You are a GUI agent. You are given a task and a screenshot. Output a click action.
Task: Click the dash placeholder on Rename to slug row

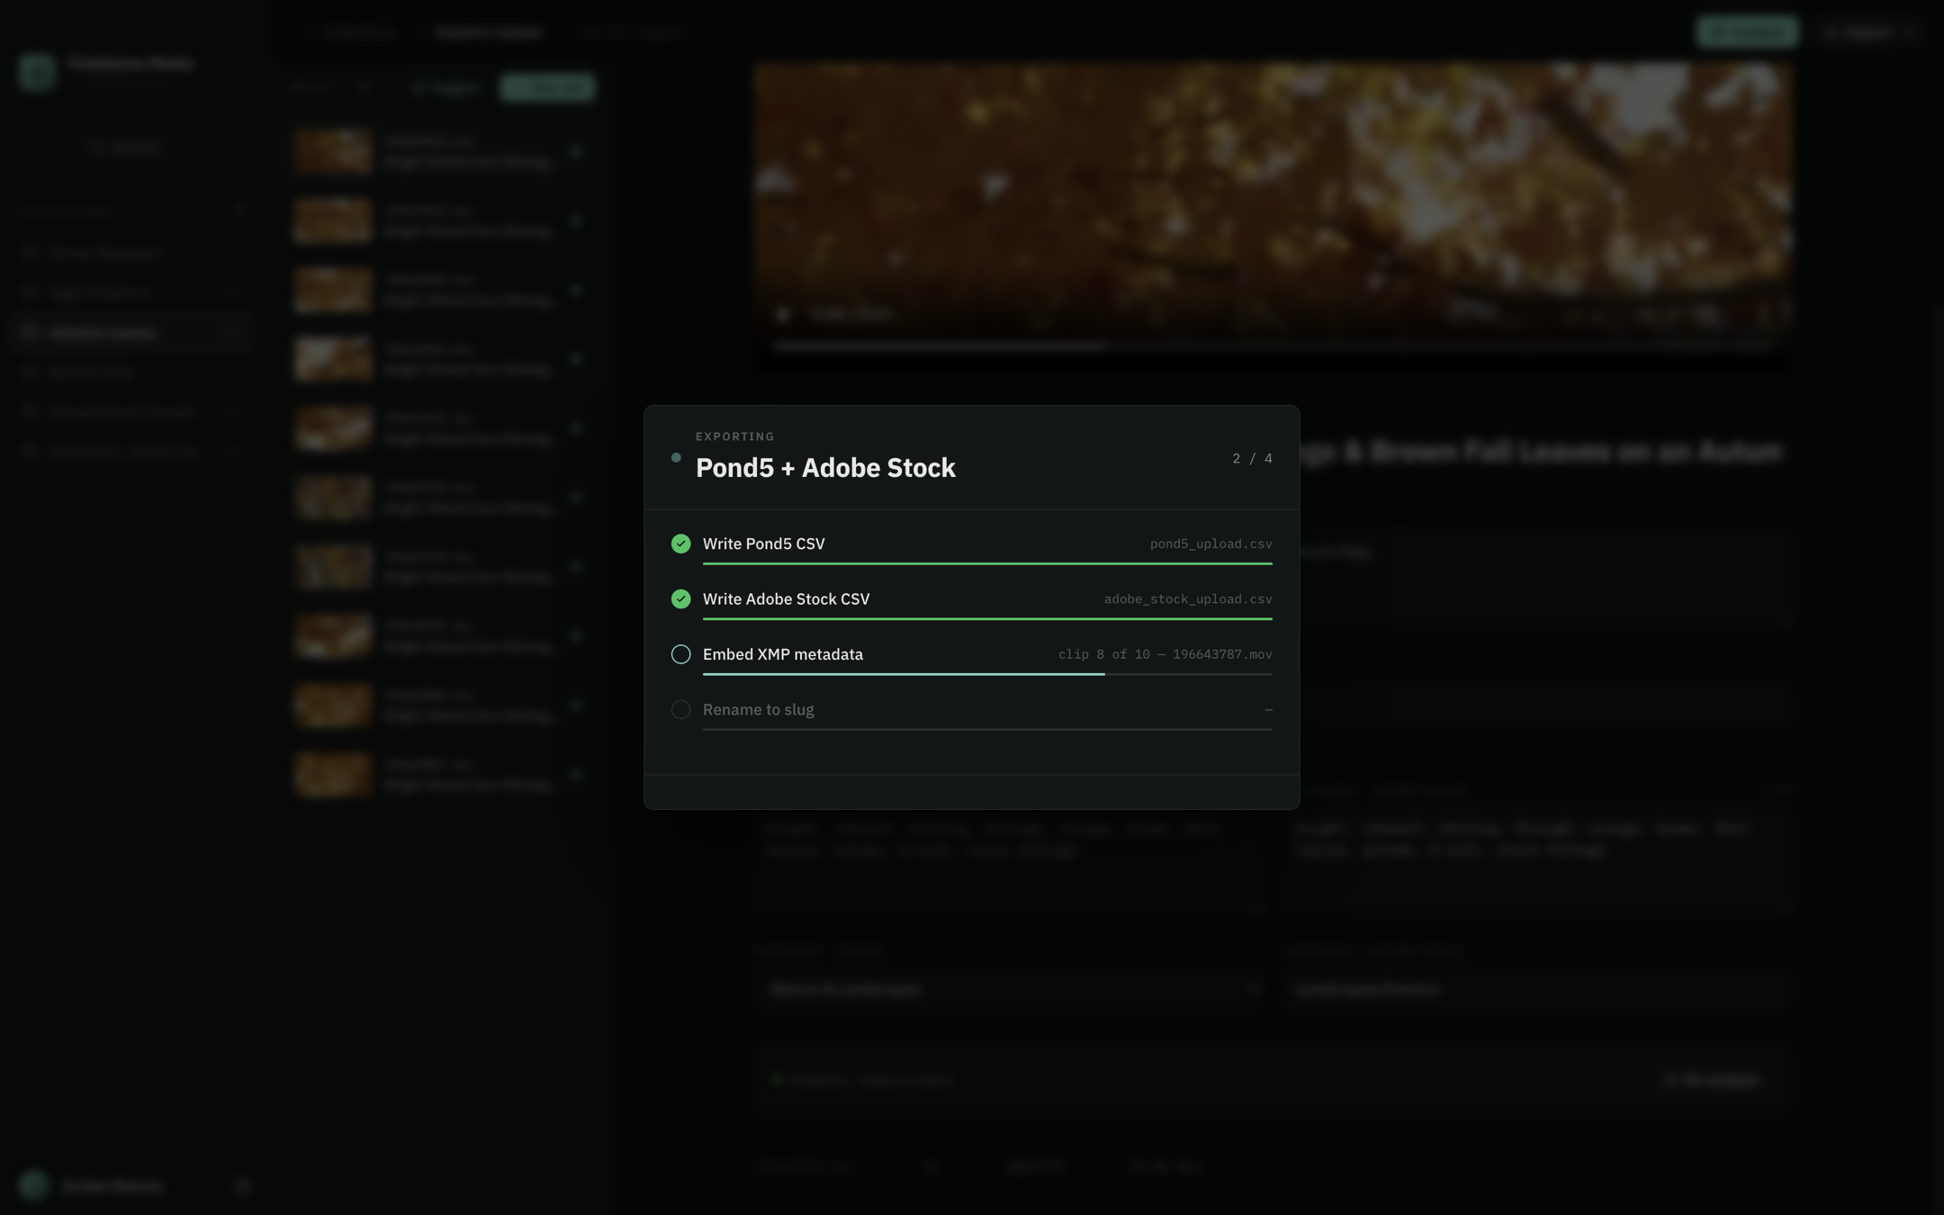pyautogui.click(x=1268, y=710)
